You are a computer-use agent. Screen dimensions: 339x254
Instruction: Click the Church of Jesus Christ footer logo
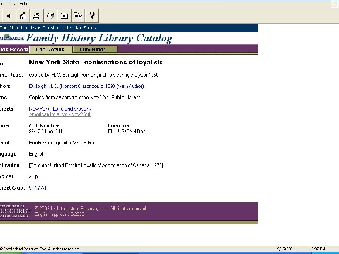(x=15, y=211)
